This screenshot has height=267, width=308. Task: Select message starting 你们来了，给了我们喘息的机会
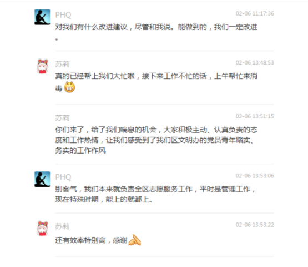[156, 140]
